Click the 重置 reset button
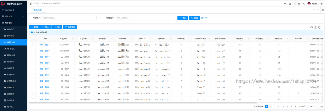 coord(194,18)
